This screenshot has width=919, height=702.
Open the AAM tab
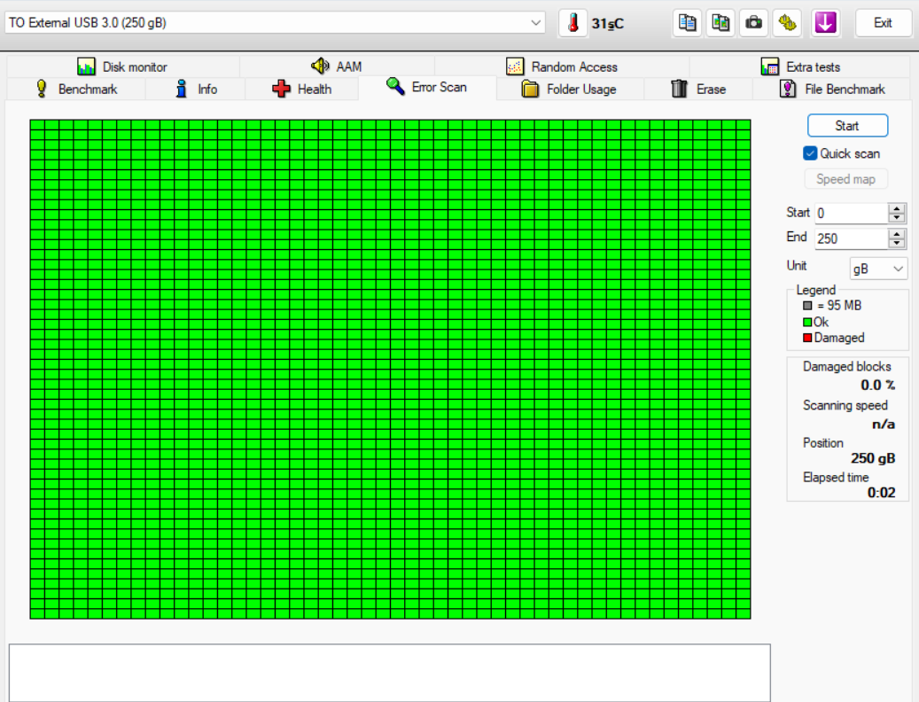tap(337, 66)
